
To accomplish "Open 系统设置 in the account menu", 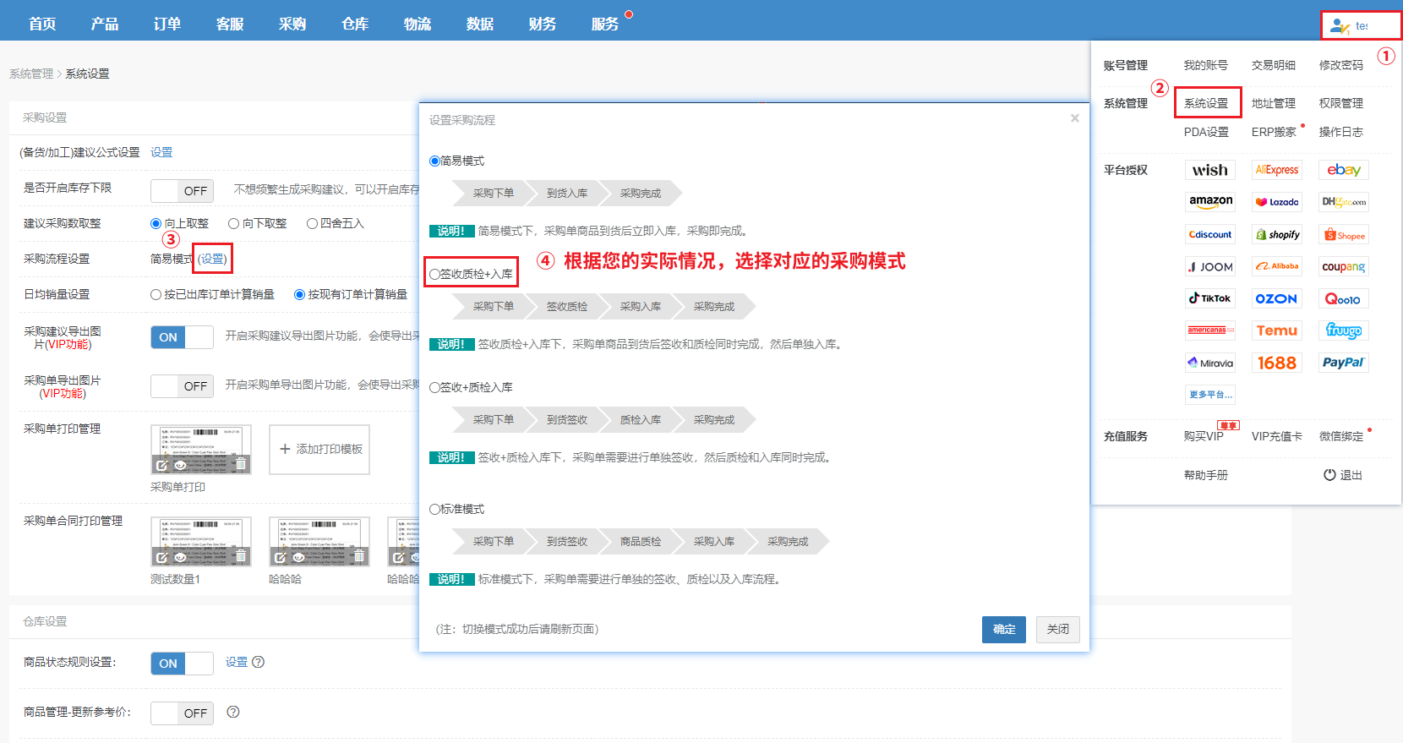I will point(1206,103).
